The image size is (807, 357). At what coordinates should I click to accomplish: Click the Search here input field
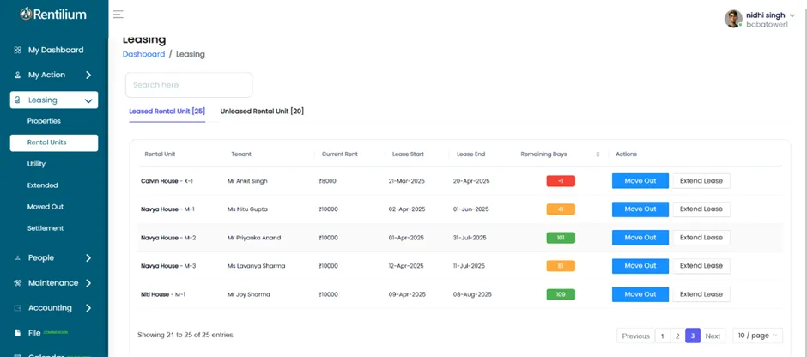[189, 85]
